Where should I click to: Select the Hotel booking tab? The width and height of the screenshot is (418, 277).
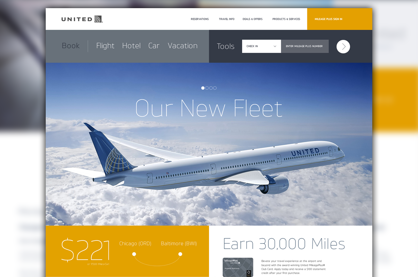coord(131,46)
